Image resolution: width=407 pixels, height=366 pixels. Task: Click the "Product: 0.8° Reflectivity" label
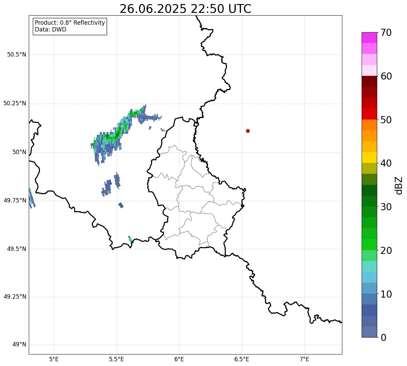tap(70, 23)
